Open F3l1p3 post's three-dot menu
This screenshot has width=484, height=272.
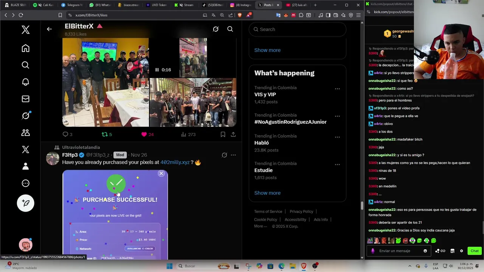coord(233,155)
